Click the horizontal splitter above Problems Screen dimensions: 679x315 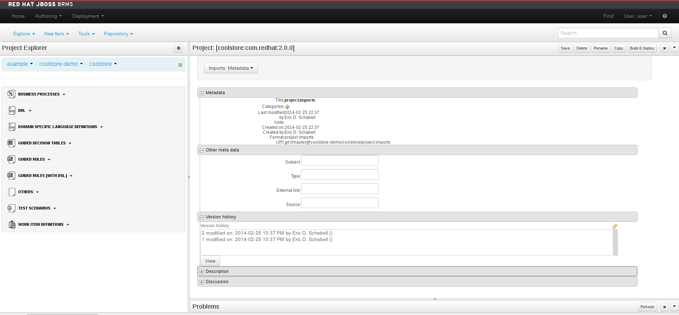(x=434, y=299)
